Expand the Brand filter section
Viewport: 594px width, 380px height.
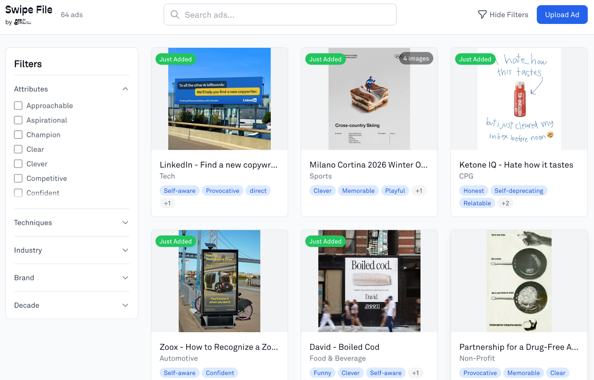[72, 278]
